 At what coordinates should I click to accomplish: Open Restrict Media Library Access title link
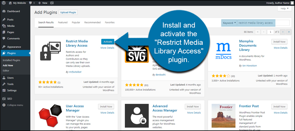pyautogui.click(x=77, y=43)
